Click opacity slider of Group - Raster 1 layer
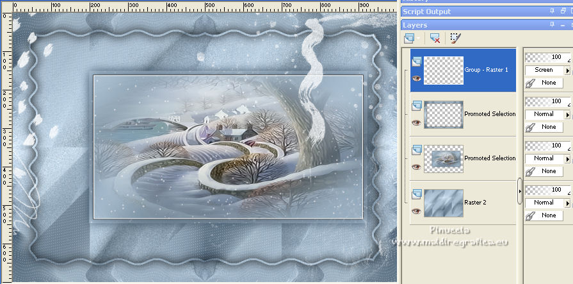This screenshot has height=284, width=573. (548, 58)
